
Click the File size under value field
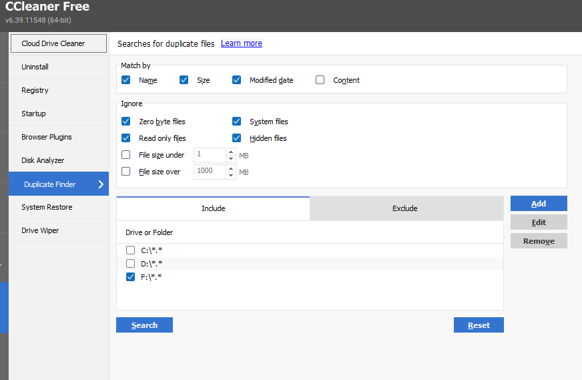click(x=210, y=155)
